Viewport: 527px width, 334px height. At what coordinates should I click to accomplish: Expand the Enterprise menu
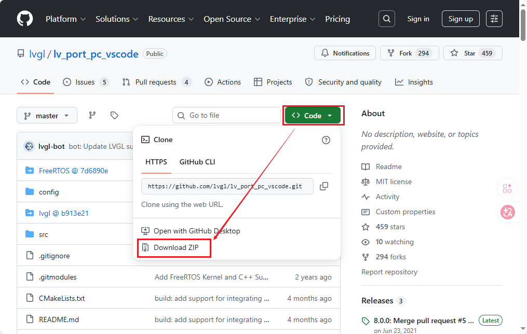(292, 19)
